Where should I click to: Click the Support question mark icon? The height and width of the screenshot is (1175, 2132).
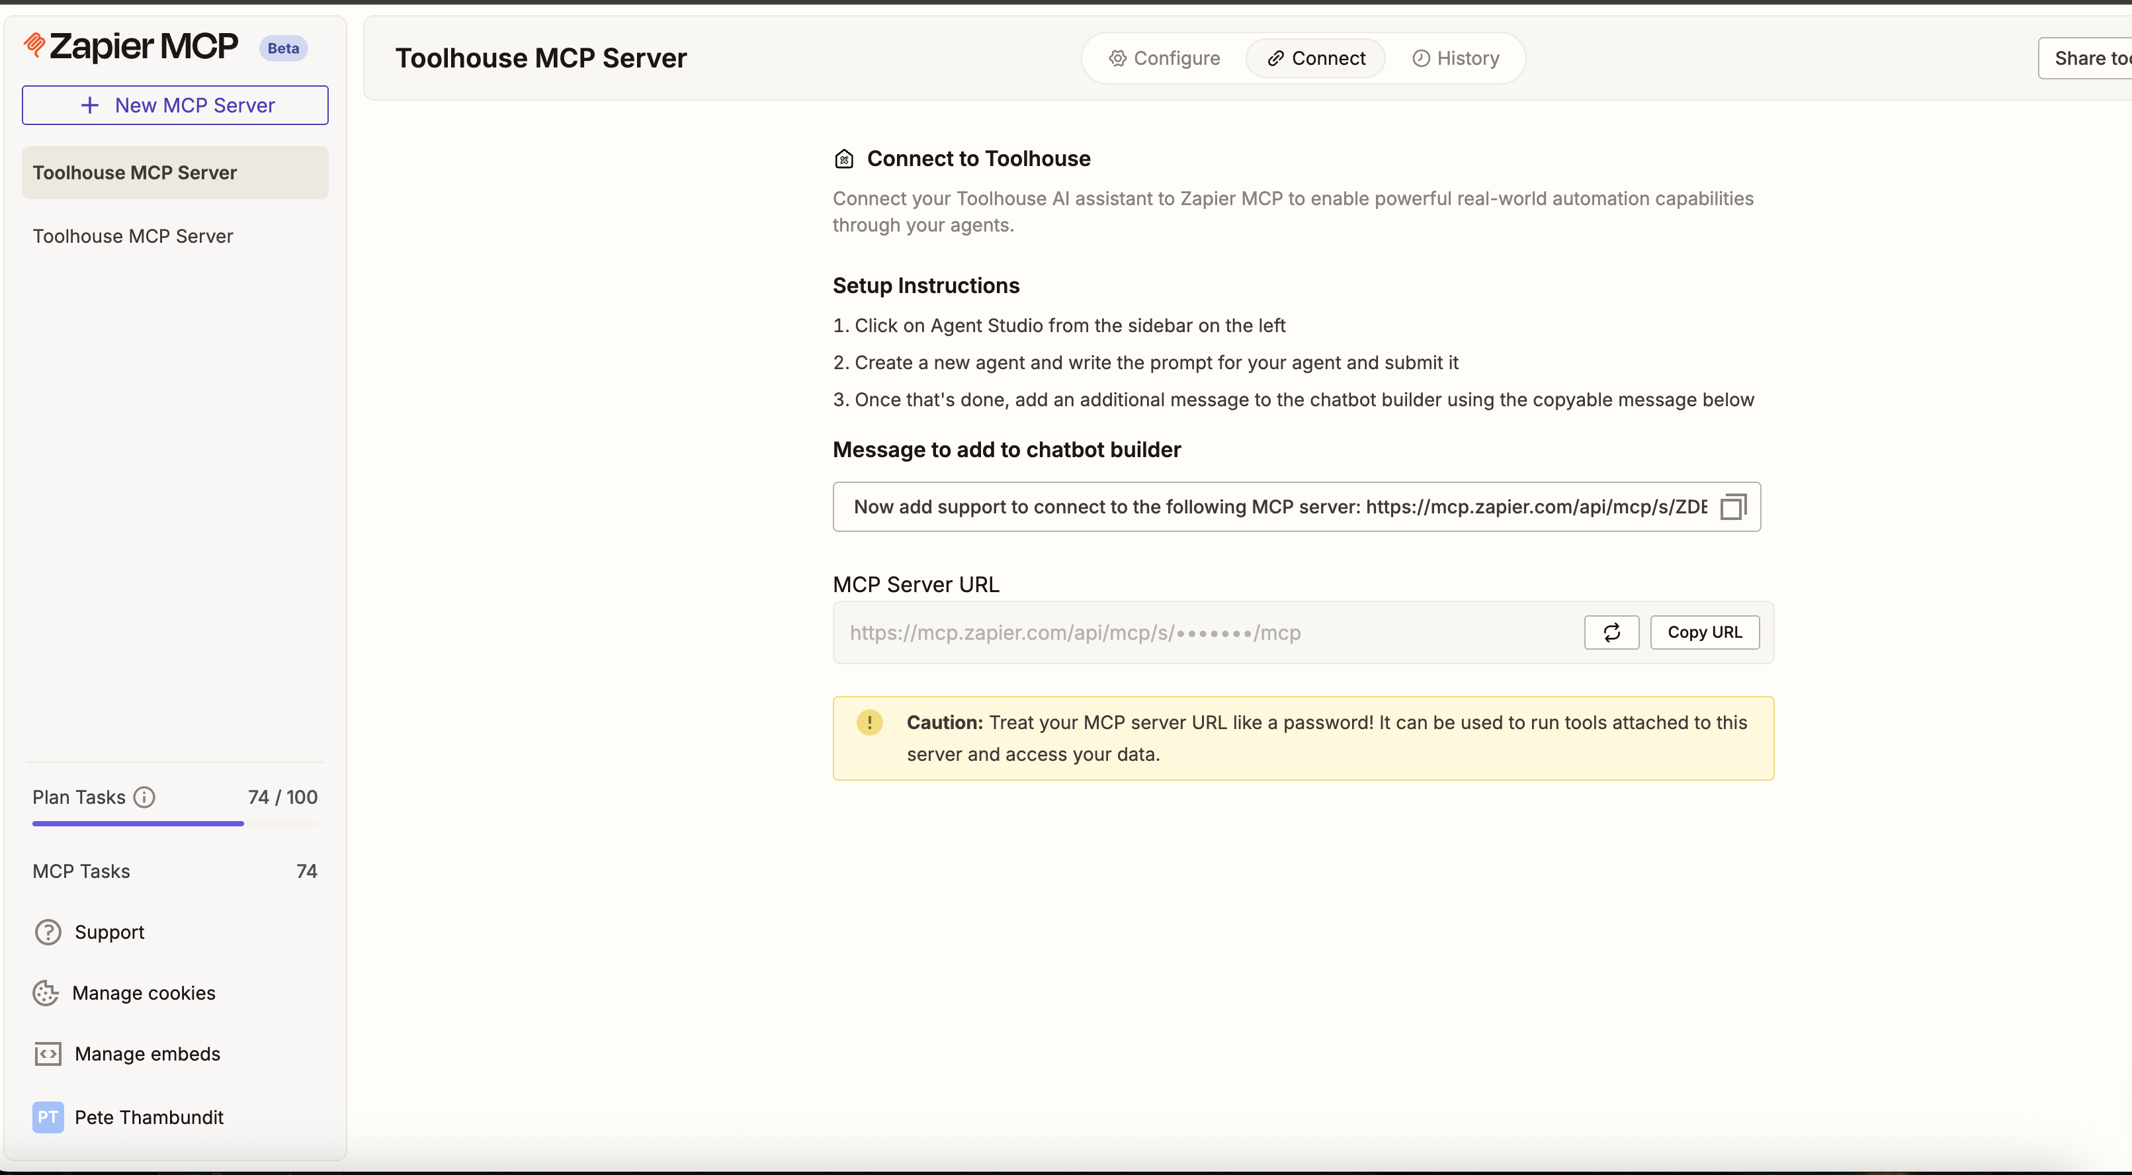click(x=48, y=932)
